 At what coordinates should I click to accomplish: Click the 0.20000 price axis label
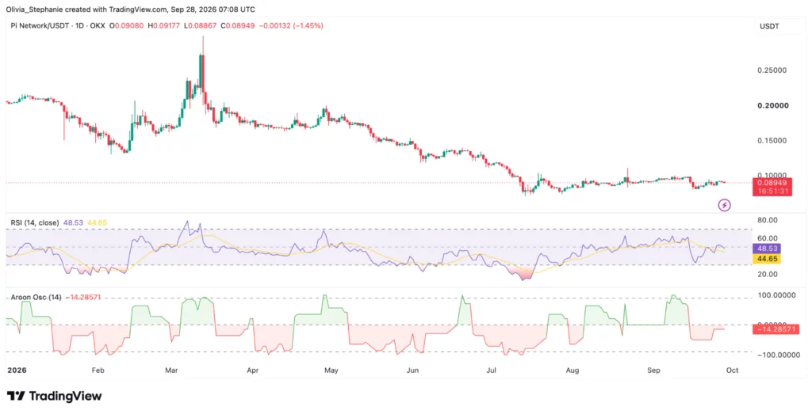[x=772, y=105]
